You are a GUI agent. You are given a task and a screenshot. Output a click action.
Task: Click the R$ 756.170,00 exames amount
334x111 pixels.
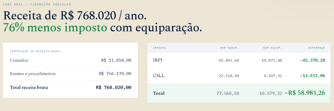[x=115, y=74]
